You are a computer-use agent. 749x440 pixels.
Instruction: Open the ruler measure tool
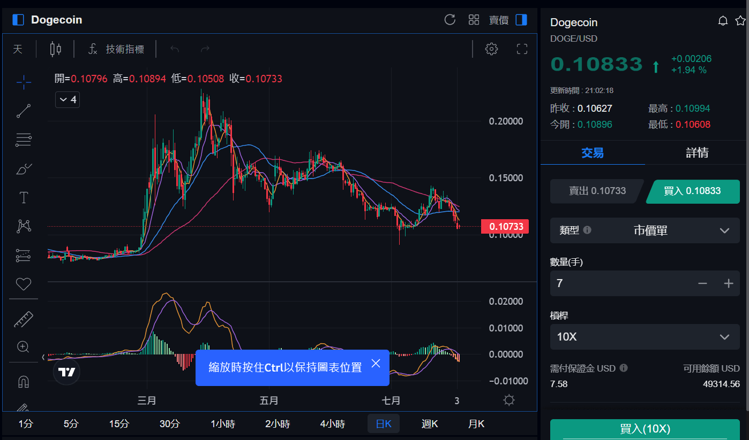24,319
